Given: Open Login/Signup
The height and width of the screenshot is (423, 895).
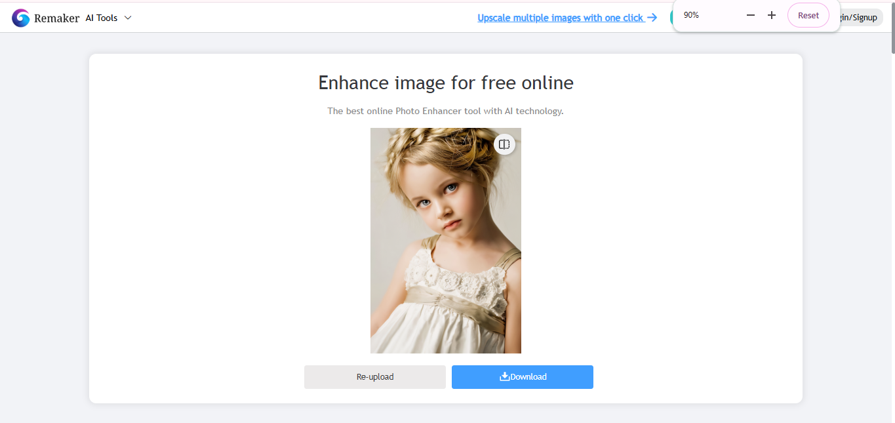Looking at the screenshot, I should coord(860,18).
